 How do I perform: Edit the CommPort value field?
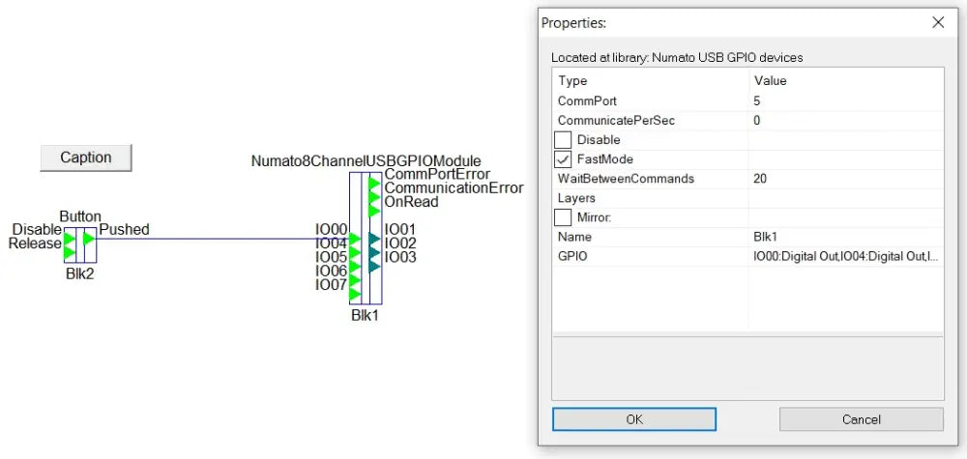click(x=845, y=100)
